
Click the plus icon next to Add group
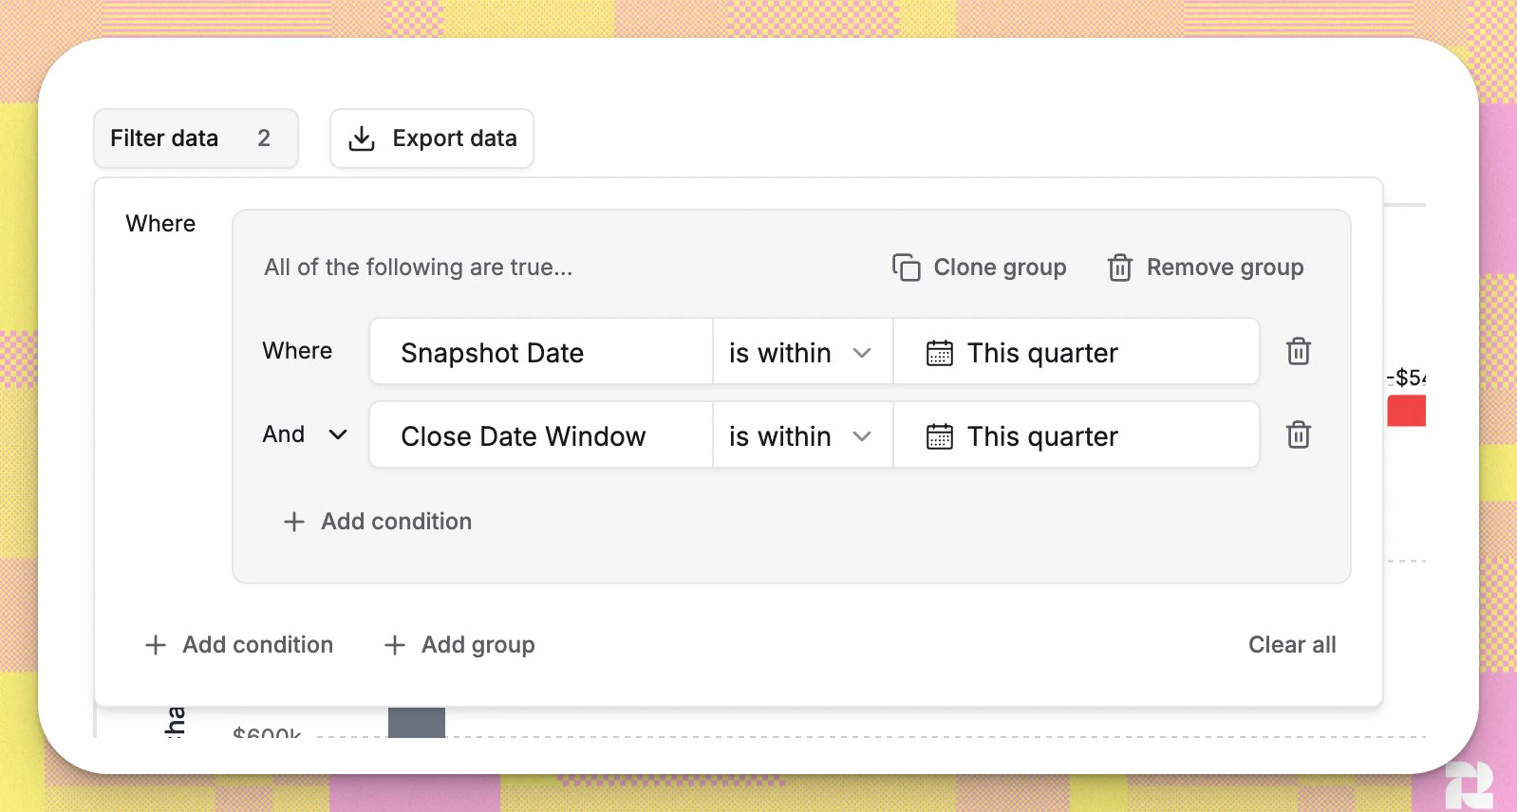[x=394, y=645]
